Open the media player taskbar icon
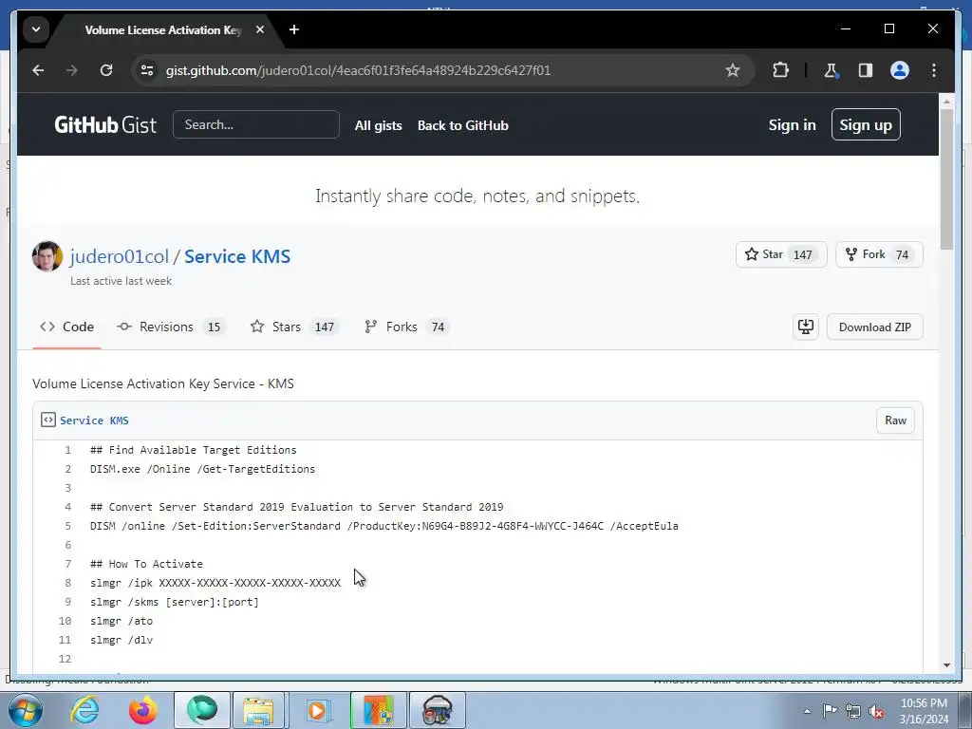Viewport: 972px width, 729px height. (x=318, y=710)
